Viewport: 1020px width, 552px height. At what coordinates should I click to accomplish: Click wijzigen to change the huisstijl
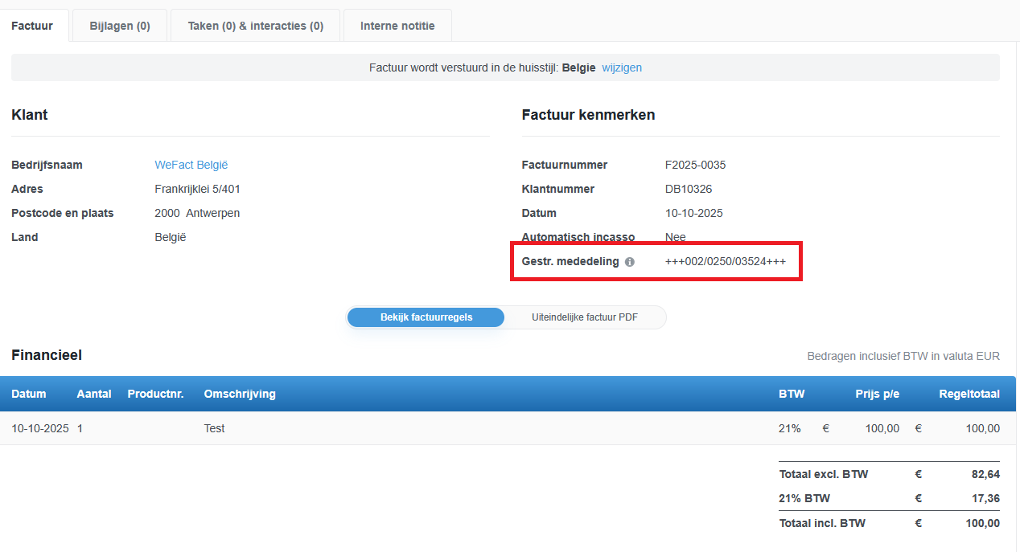tap(622, 67)
